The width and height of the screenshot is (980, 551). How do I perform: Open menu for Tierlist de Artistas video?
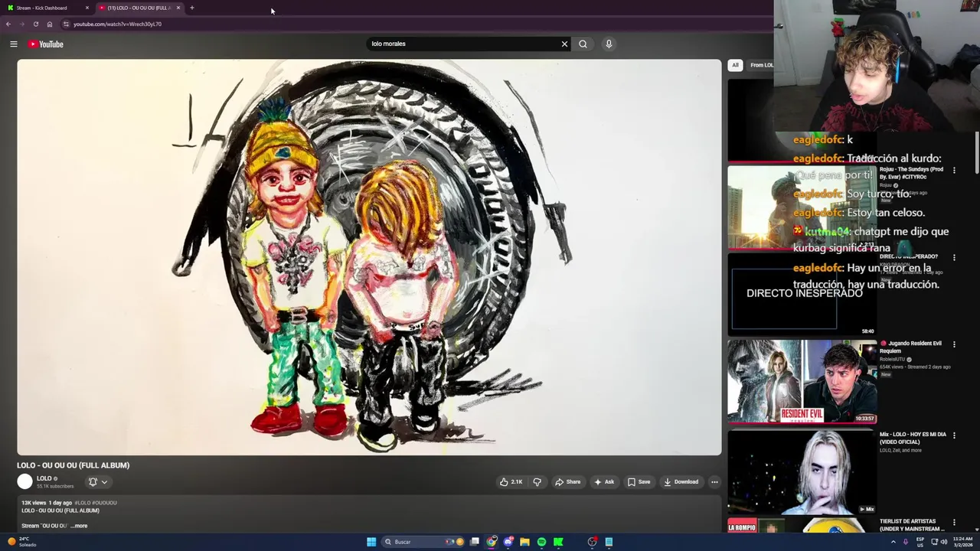pos(954,523)
